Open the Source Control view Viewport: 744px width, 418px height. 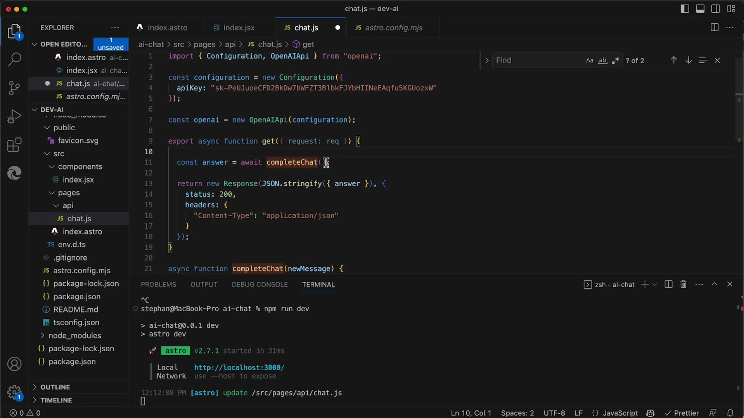[x=14, y=88]
